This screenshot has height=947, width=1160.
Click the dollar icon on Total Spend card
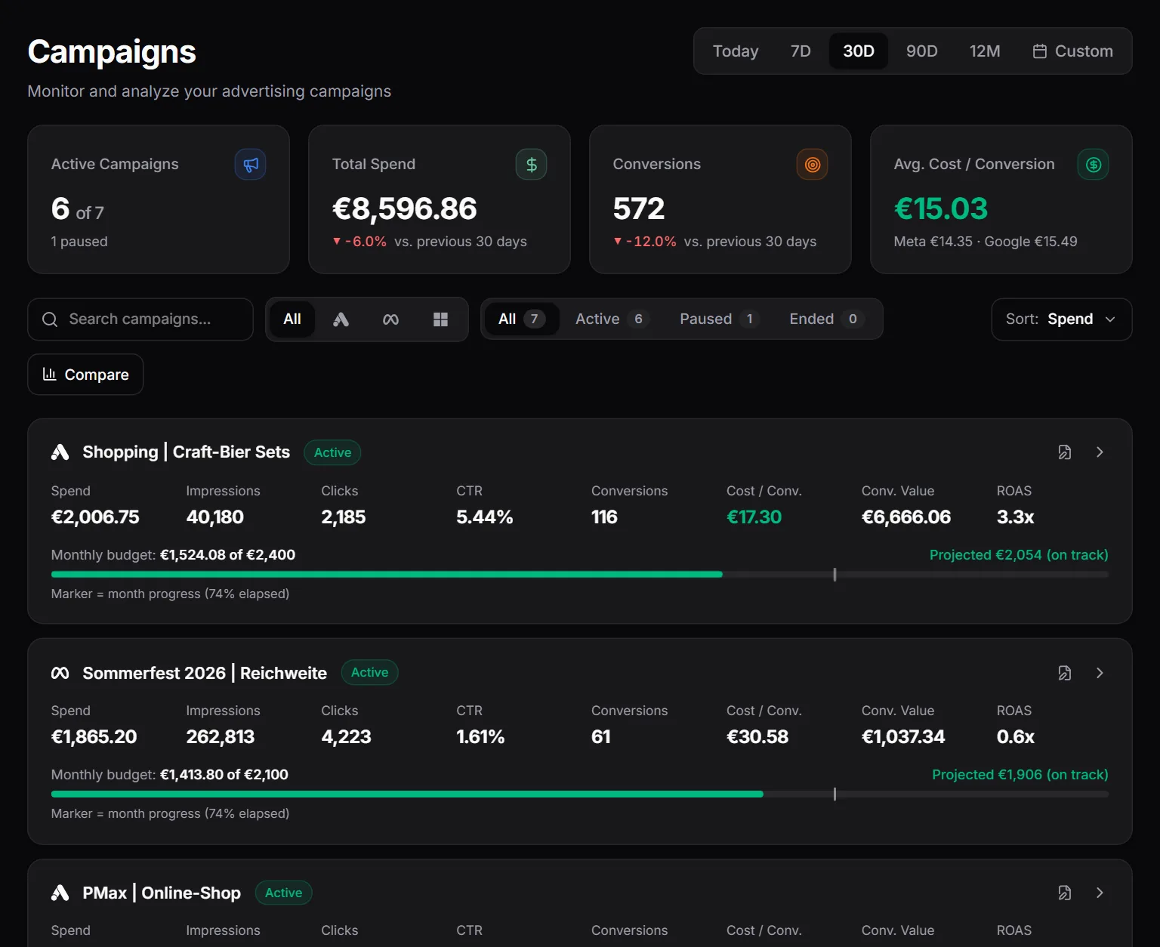tap(532, 165)
